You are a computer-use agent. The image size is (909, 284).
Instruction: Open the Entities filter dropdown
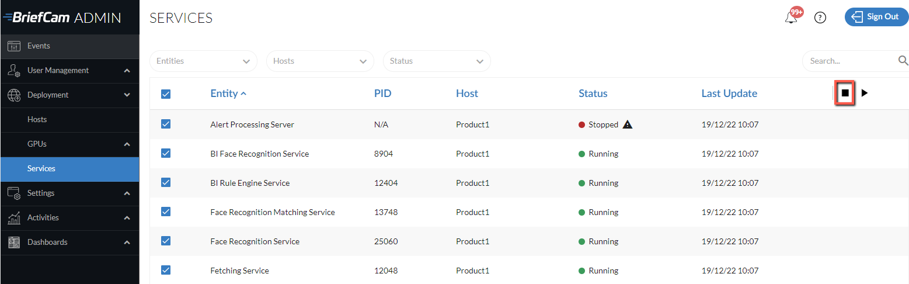(x=203, y=61)
